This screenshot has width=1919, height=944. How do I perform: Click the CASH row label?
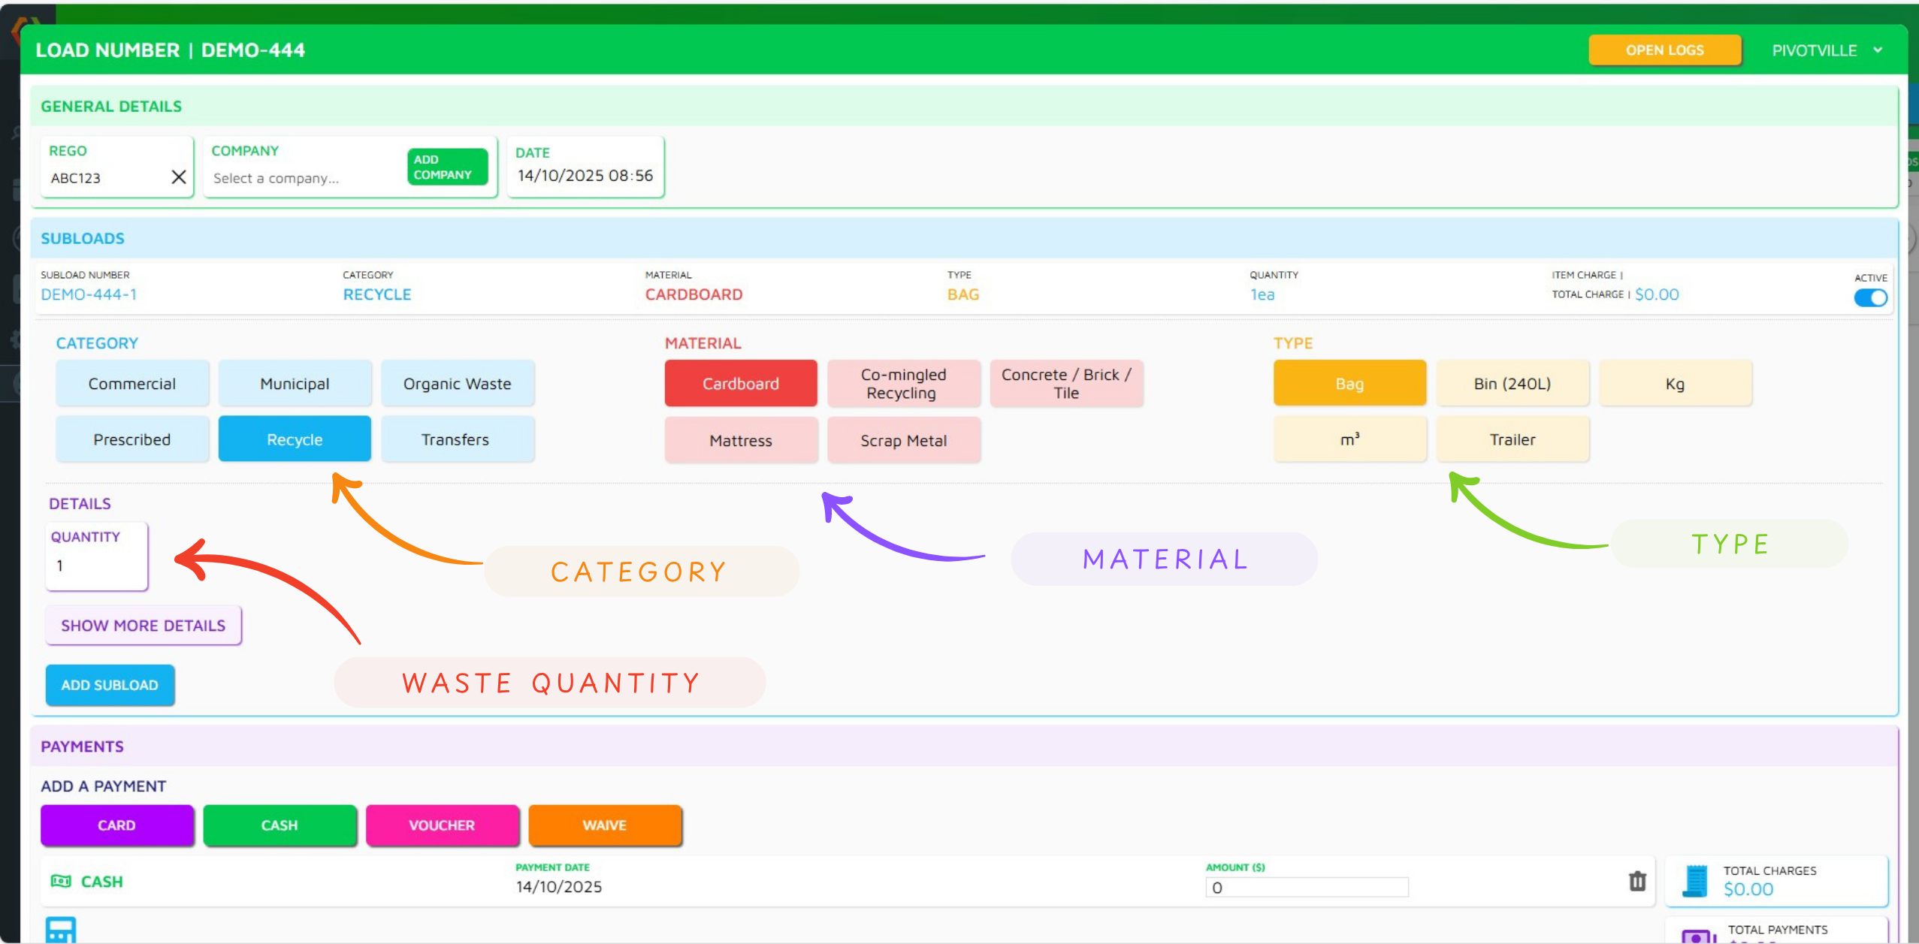(101, 882)
